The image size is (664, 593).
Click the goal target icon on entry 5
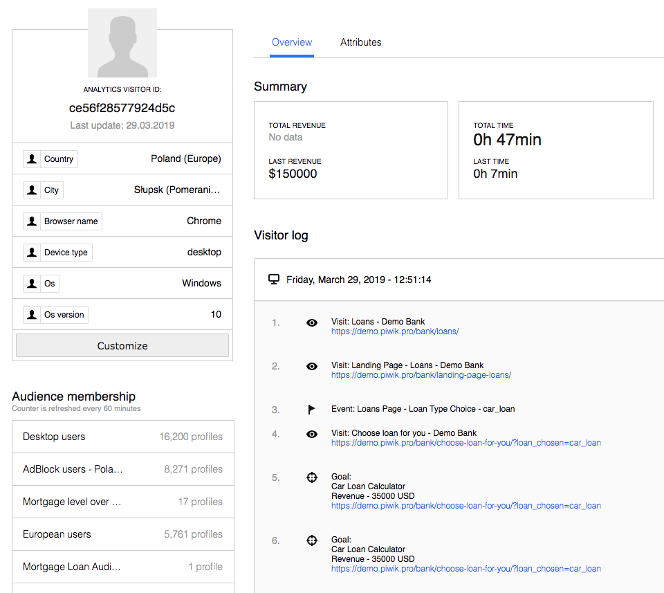311,477
